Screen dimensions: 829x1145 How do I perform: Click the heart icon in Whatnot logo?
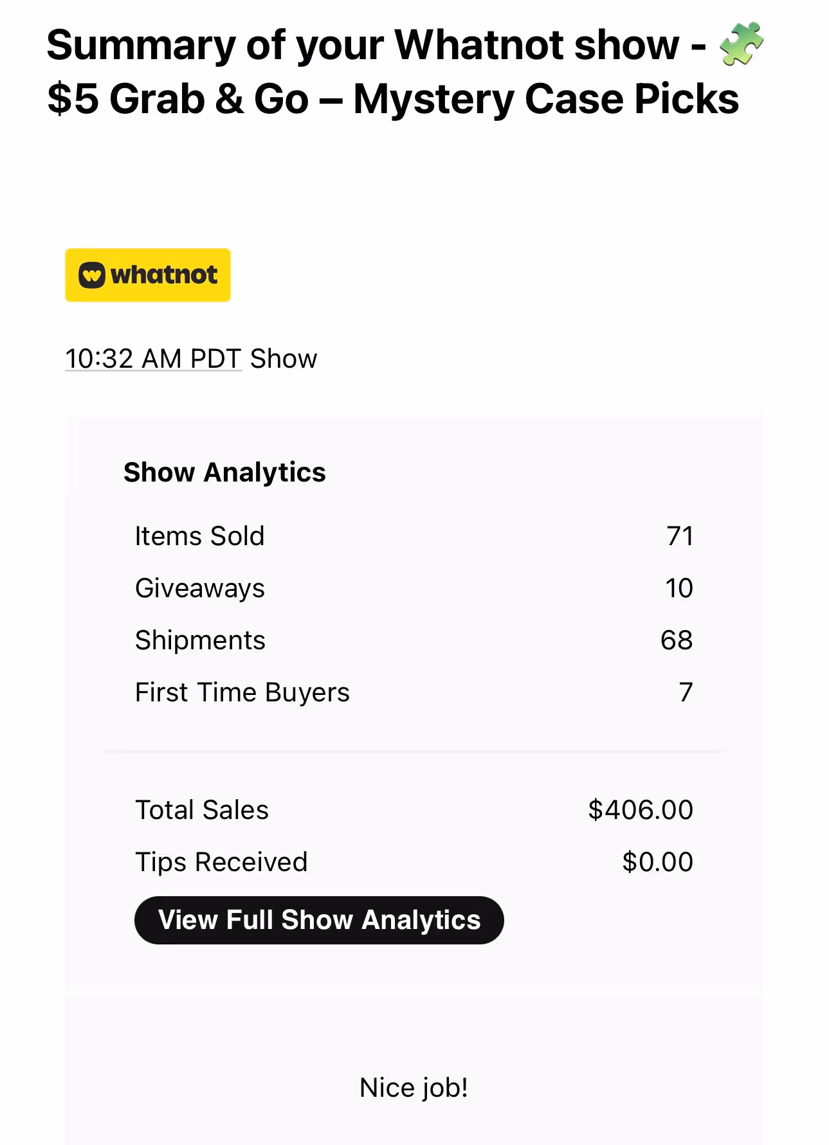click(92, 275)
